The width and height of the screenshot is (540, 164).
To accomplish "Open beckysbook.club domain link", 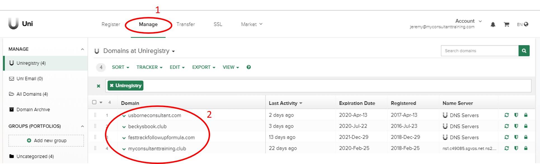I will point(147,126).
